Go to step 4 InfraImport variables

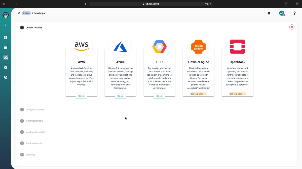[x=33, y=132]
